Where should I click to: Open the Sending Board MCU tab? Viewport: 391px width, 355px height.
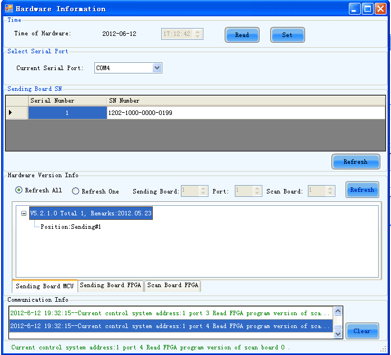coord(44,286)
